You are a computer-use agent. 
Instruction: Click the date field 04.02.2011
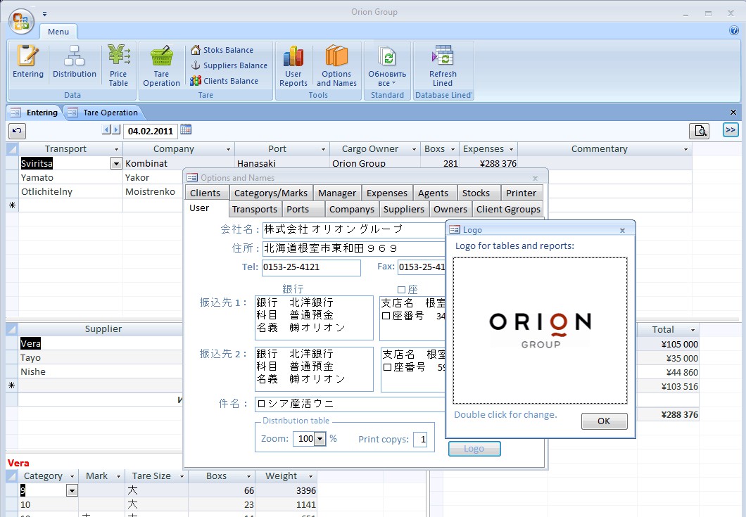coord(151,132)
